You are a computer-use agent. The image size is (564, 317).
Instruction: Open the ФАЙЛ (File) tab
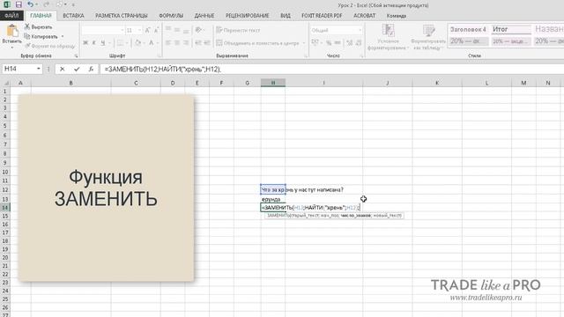coord(11,16)
